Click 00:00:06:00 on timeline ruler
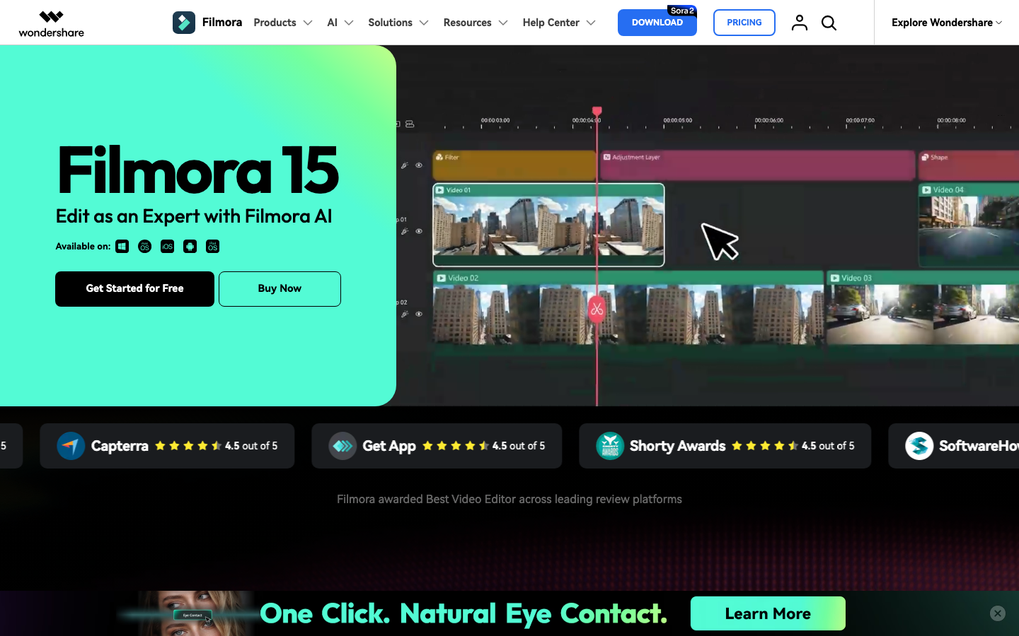 (768, 120)
